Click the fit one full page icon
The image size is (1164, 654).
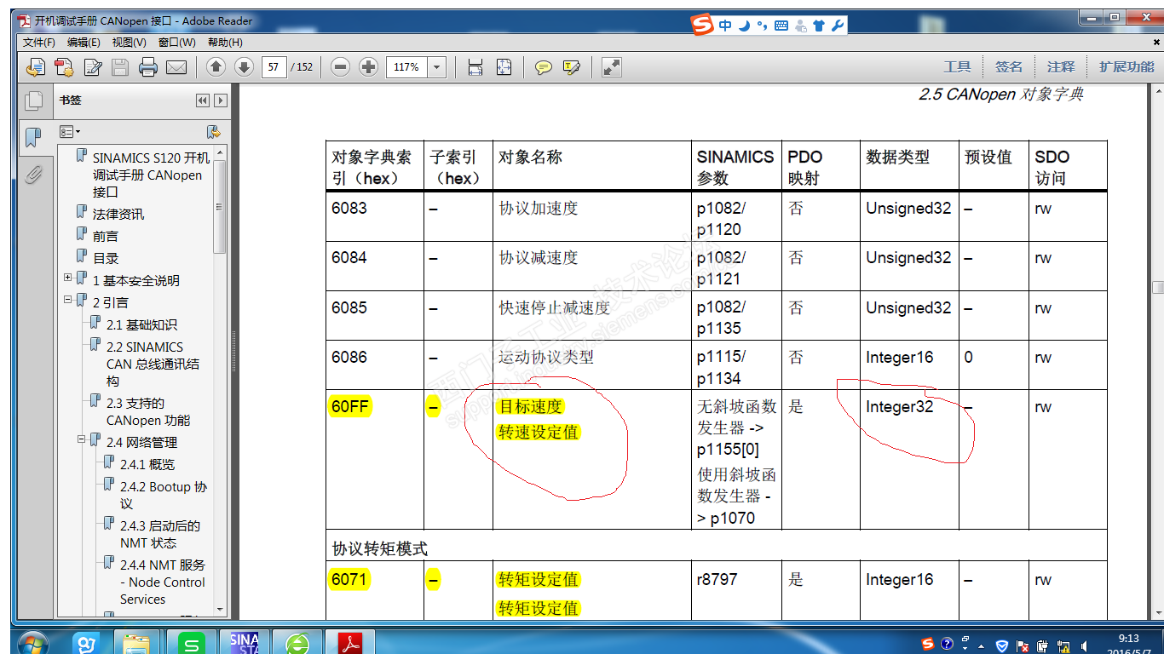pos(504,66)
